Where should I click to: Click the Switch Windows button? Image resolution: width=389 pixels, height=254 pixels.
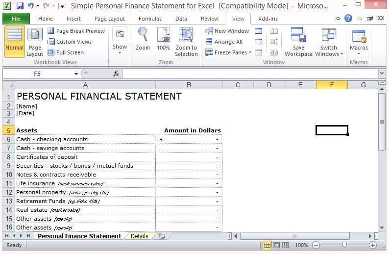[329, 42]
